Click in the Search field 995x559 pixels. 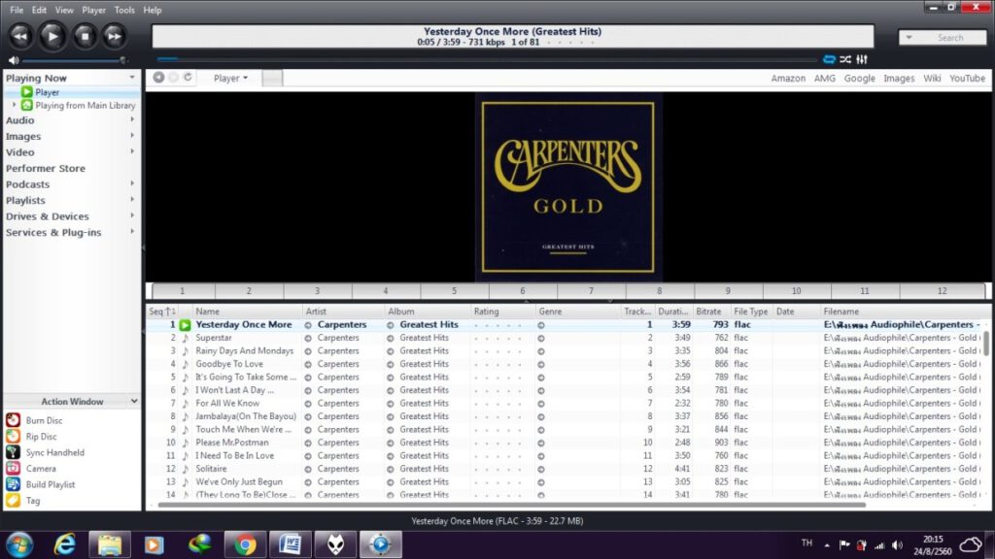click(950, 38)
